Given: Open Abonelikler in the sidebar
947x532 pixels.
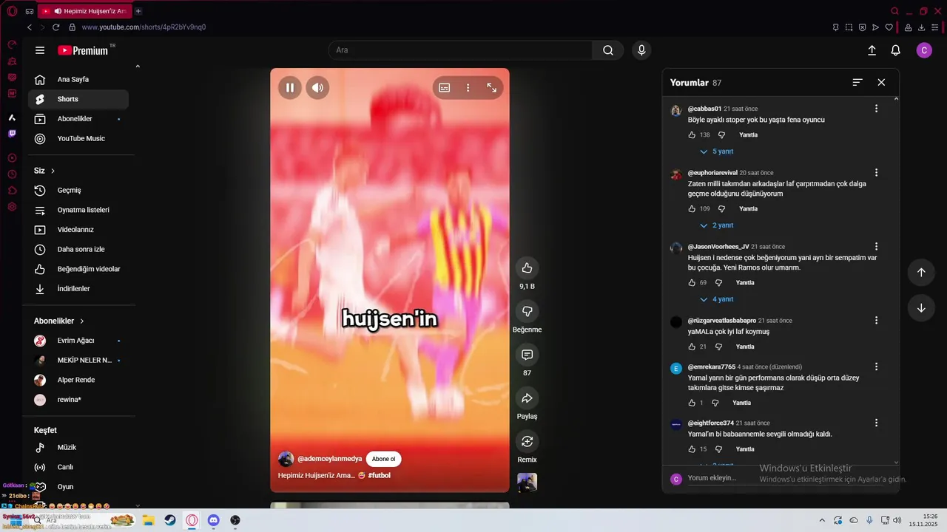Looking at the screenshot, I should [78, 119].
